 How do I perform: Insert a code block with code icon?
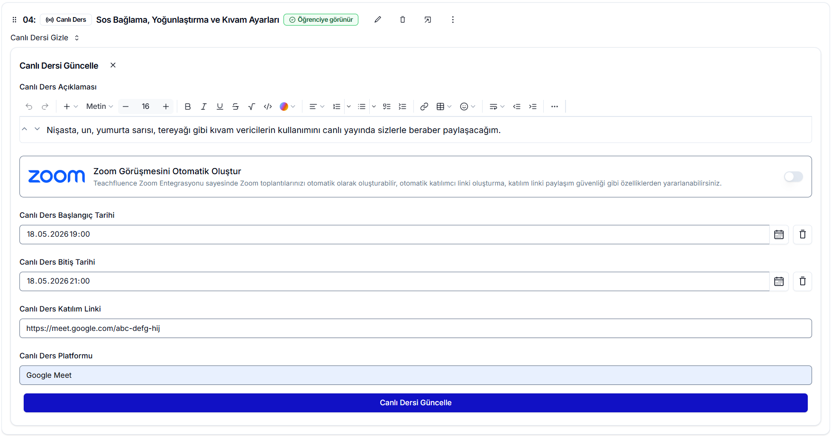coord(268,107)
